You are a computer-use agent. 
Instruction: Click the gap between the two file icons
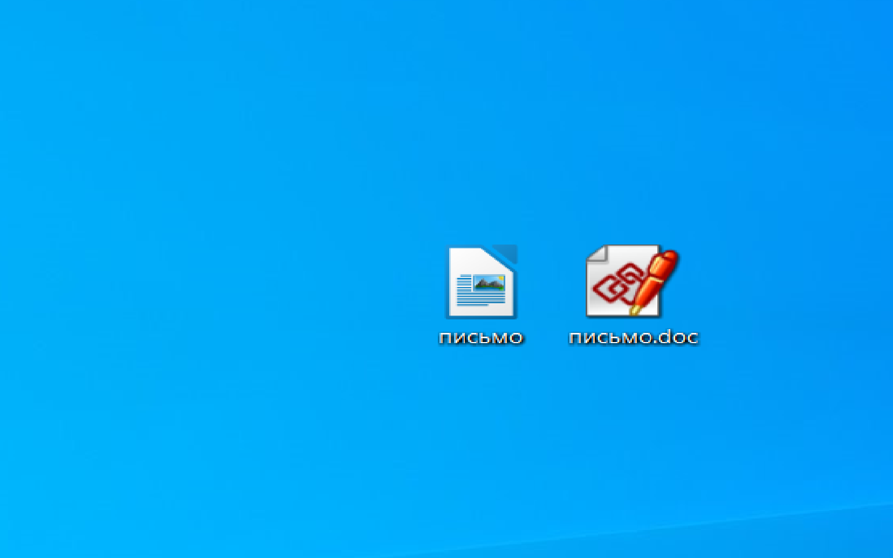click(x=551, y=283)
